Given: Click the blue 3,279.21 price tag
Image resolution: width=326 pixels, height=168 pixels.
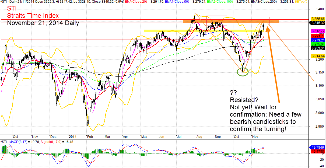Looking at the screenshot, I should pyautogui.click(x=318, y=40).
